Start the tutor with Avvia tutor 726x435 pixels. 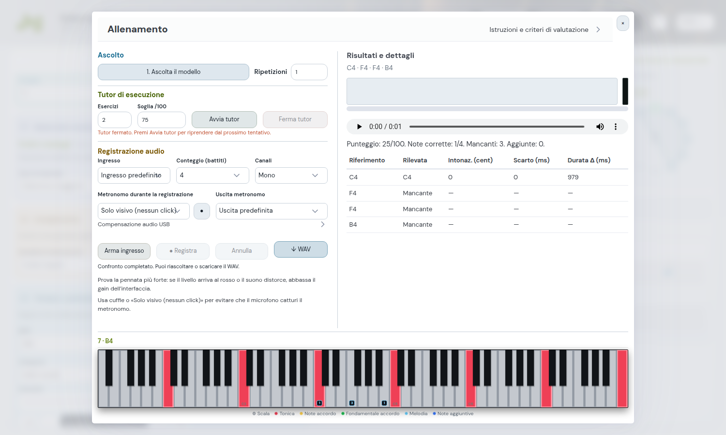[224, 119]
